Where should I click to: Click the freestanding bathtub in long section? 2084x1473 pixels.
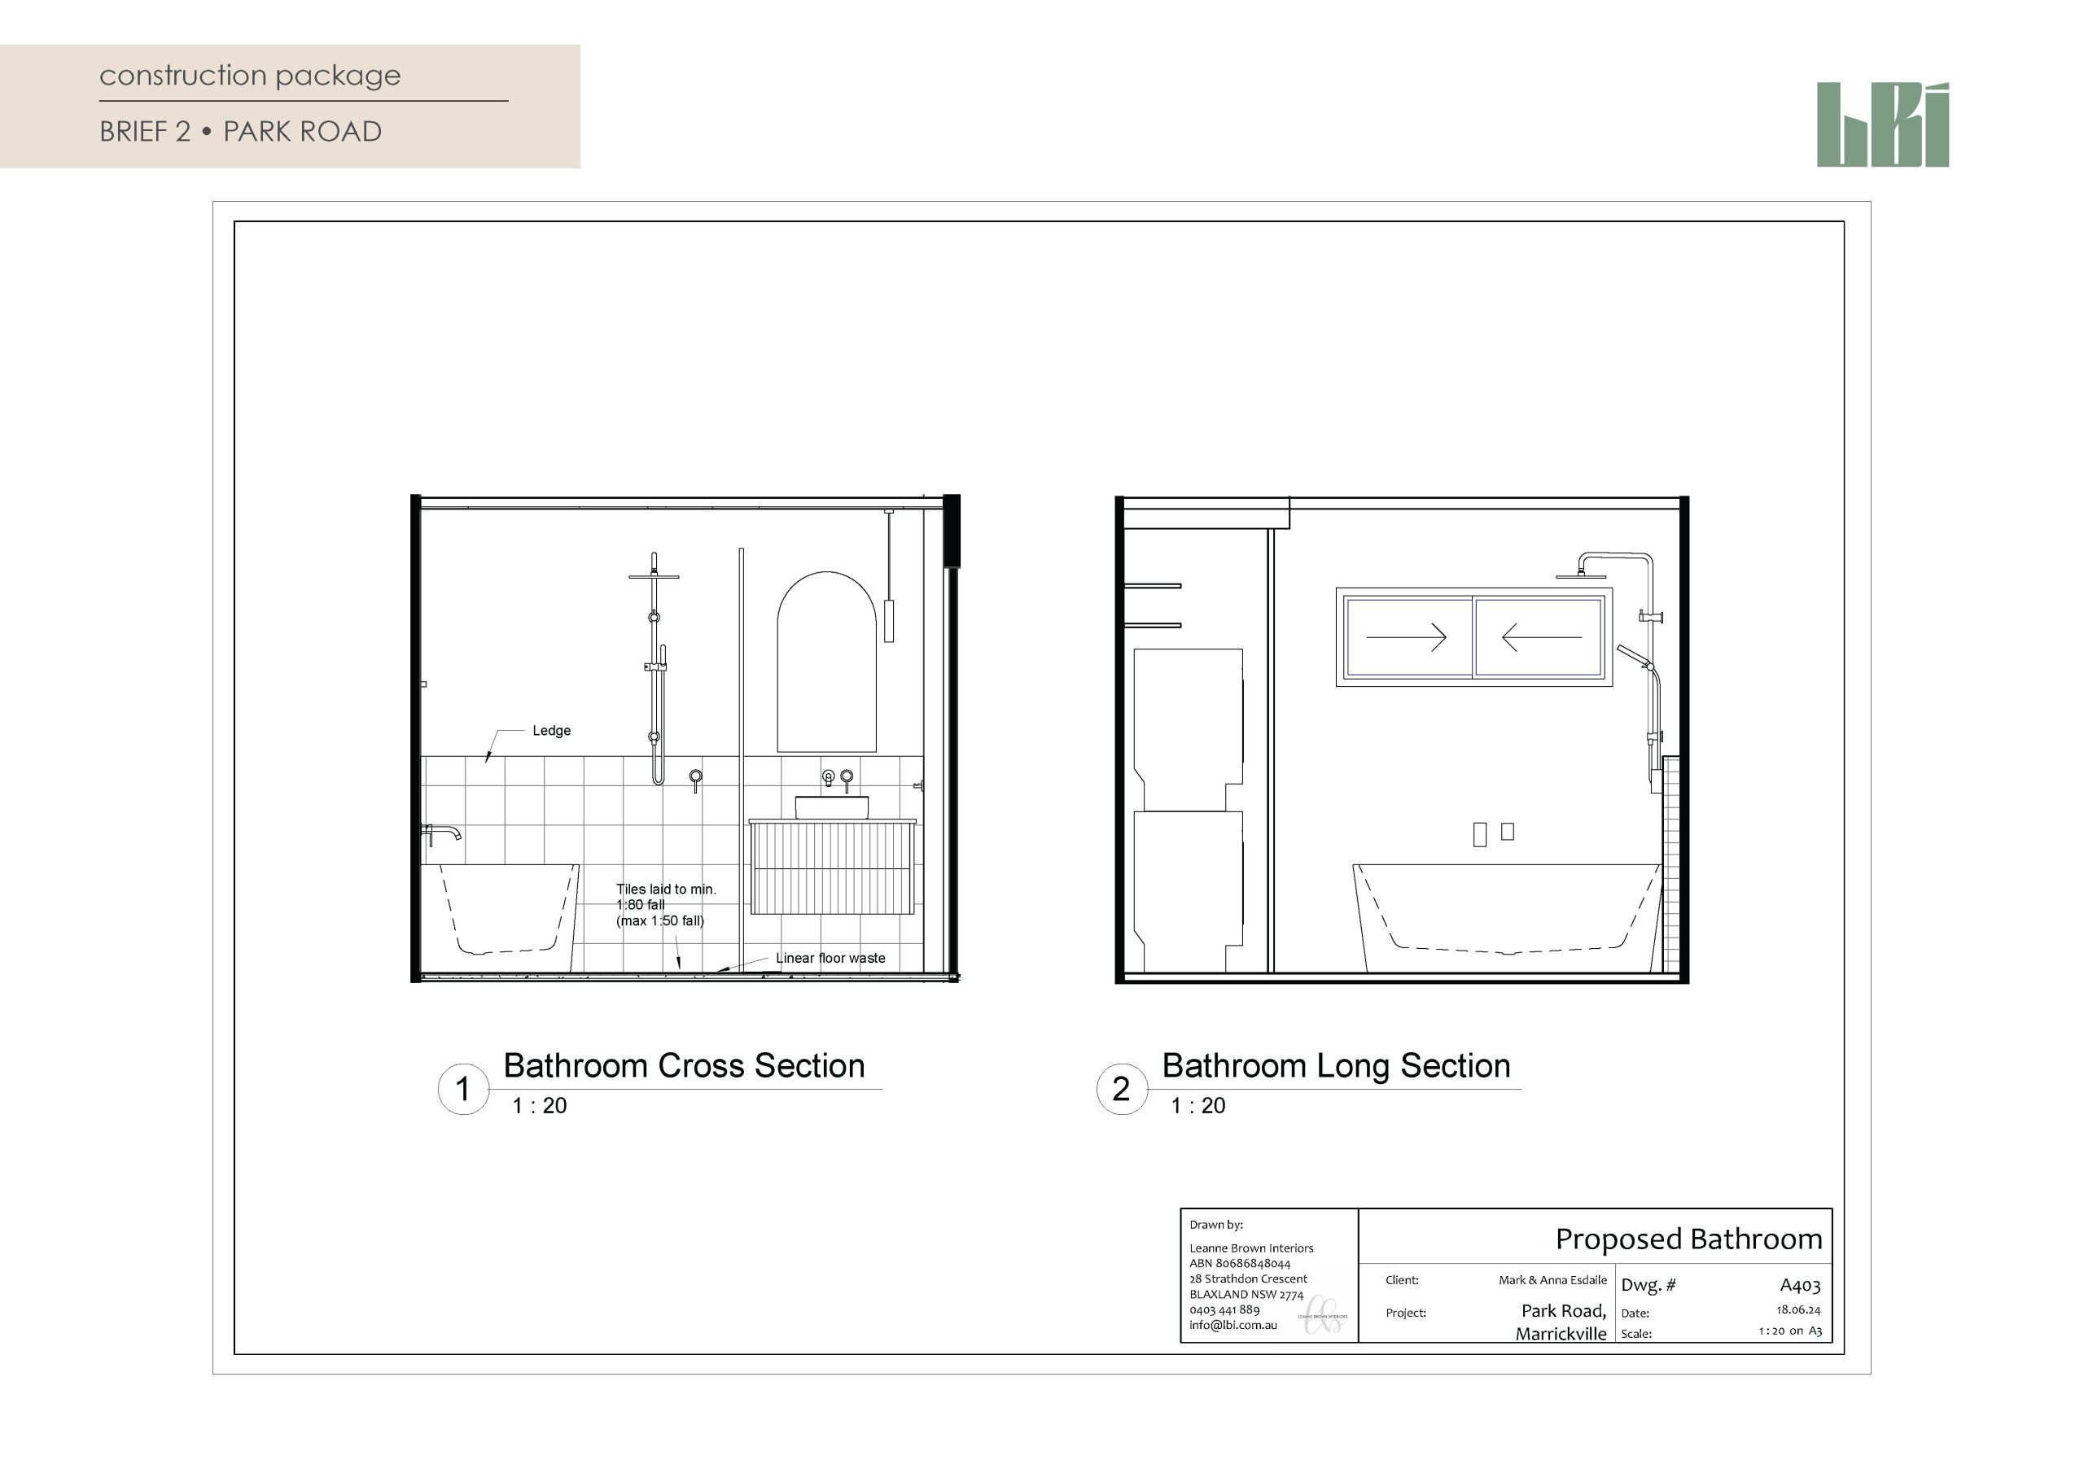pos(1507,916)
